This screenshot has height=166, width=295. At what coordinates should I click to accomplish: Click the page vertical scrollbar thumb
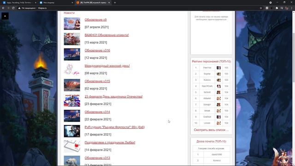click(294, 57)
